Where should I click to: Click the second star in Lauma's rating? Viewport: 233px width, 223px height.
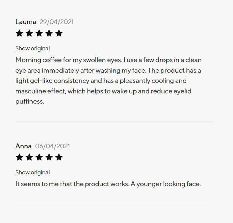29,33
